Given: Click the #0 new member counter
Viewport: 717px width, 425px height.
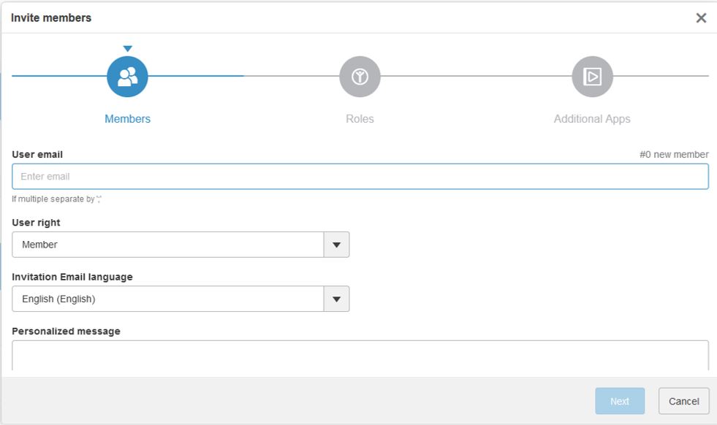Looking at the screenshot, I should tap(674, 155).
